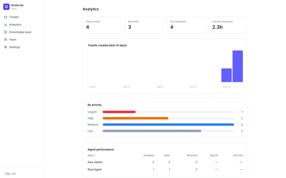This screenshot has height=178, width=286.
Task: Click the Aug 13 axis label
Action: point(126,87)
